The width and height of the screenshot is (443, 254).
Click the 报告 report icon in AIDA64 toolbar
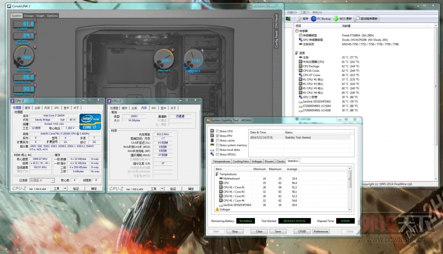(x=299, y=19)
